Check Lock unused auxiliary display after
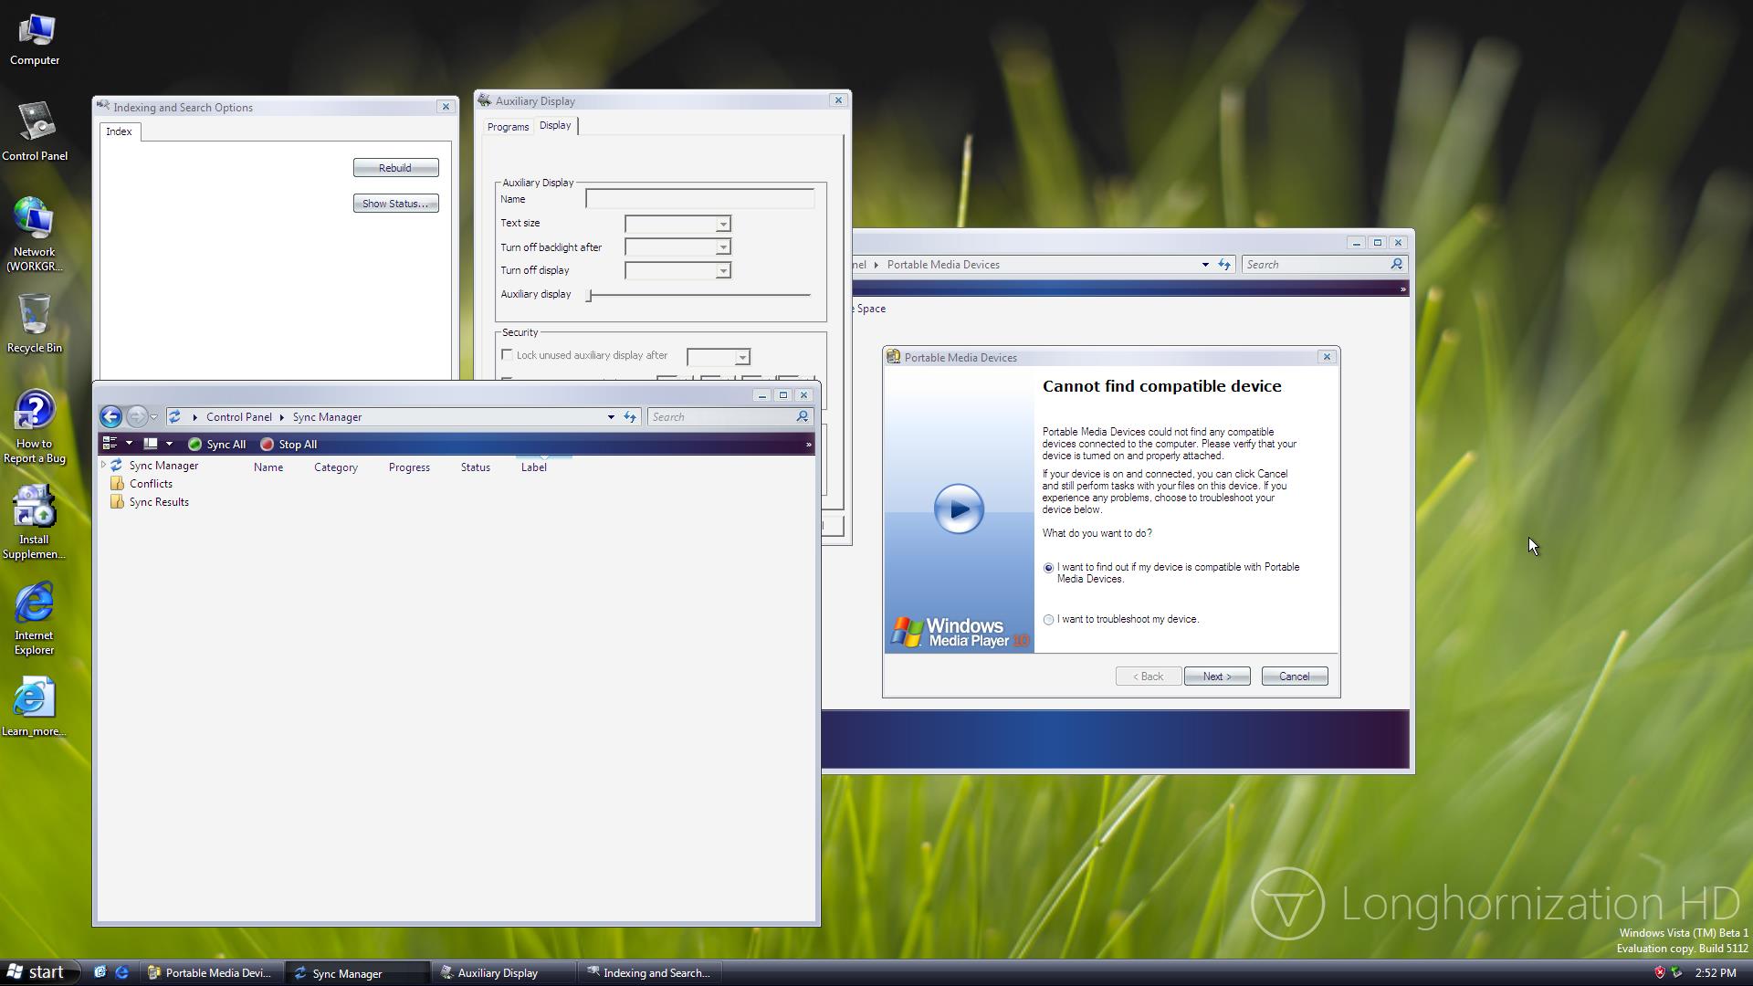The image size is (1753, 986). pos(508,355)
